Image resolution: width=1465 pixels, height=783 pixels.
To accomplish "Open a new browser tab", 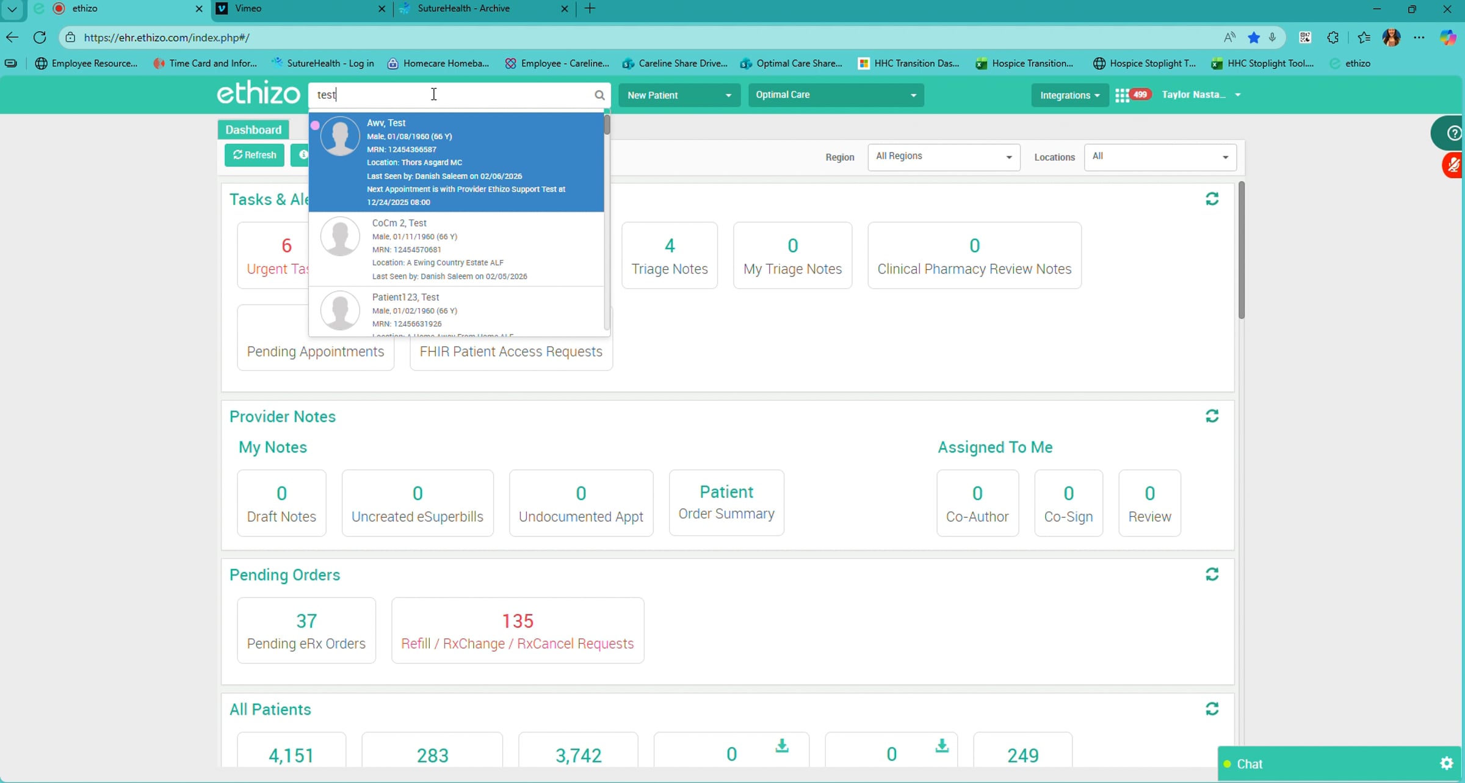I will coord(590,9).
